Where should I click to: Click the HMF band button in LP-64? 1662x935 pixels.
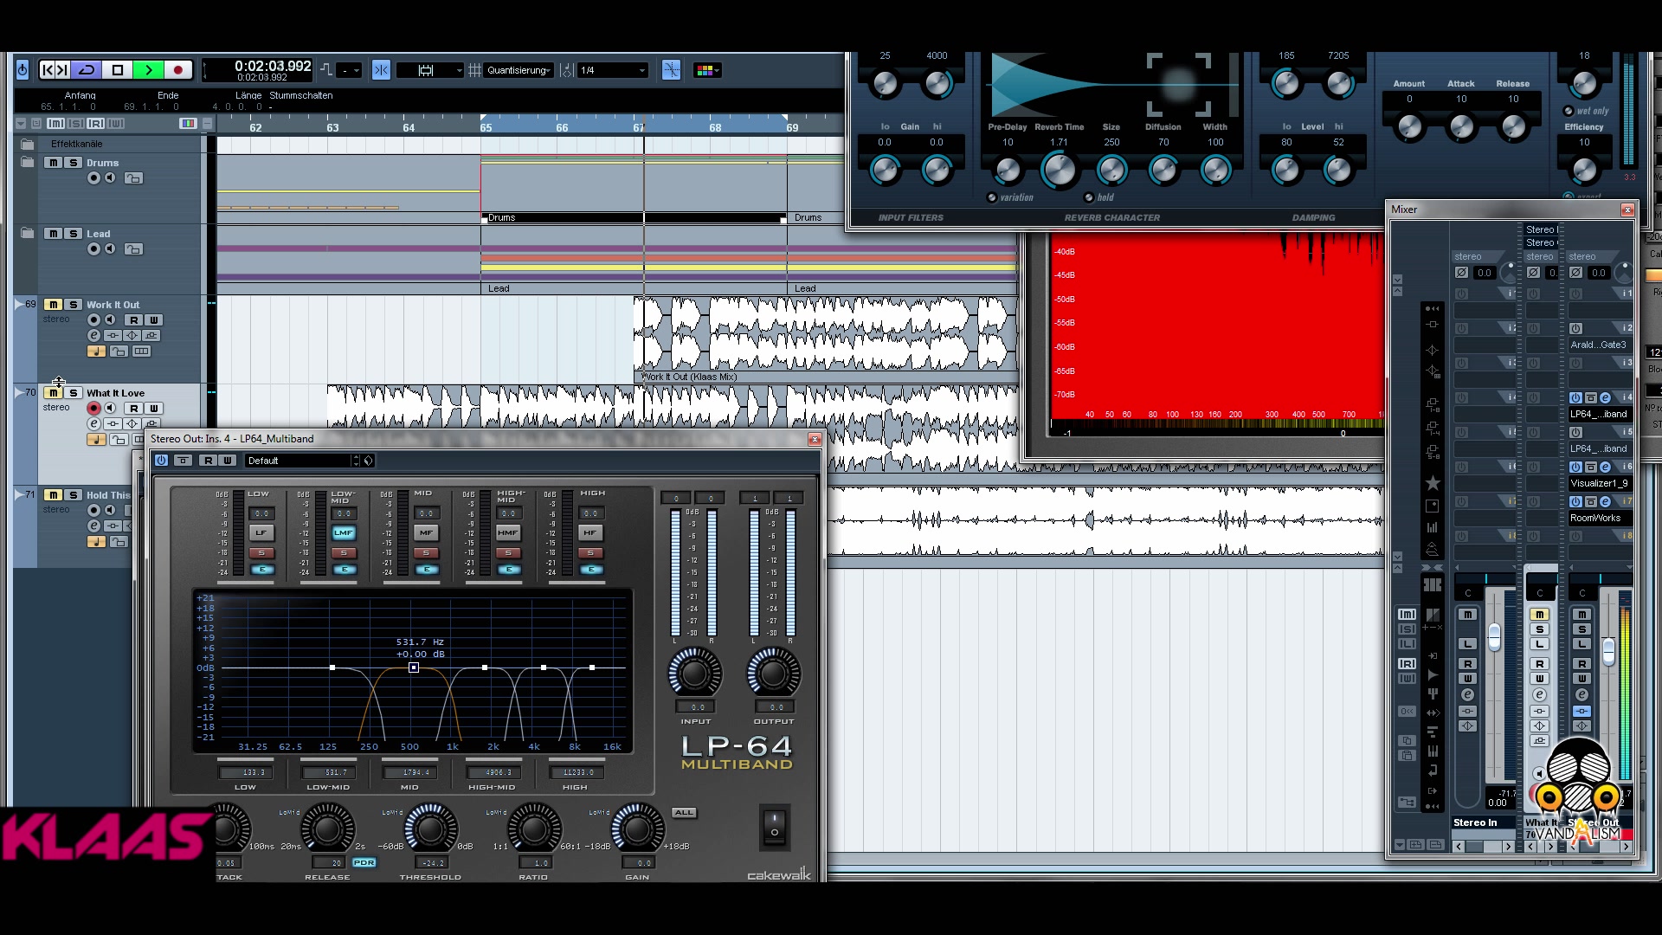(508, 532)
